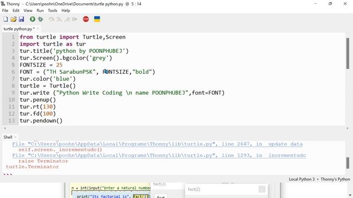Click line number 9 in the gutter
Viewport: 353px width, 198px height.
pyautogui.click(x=13, y=93)
